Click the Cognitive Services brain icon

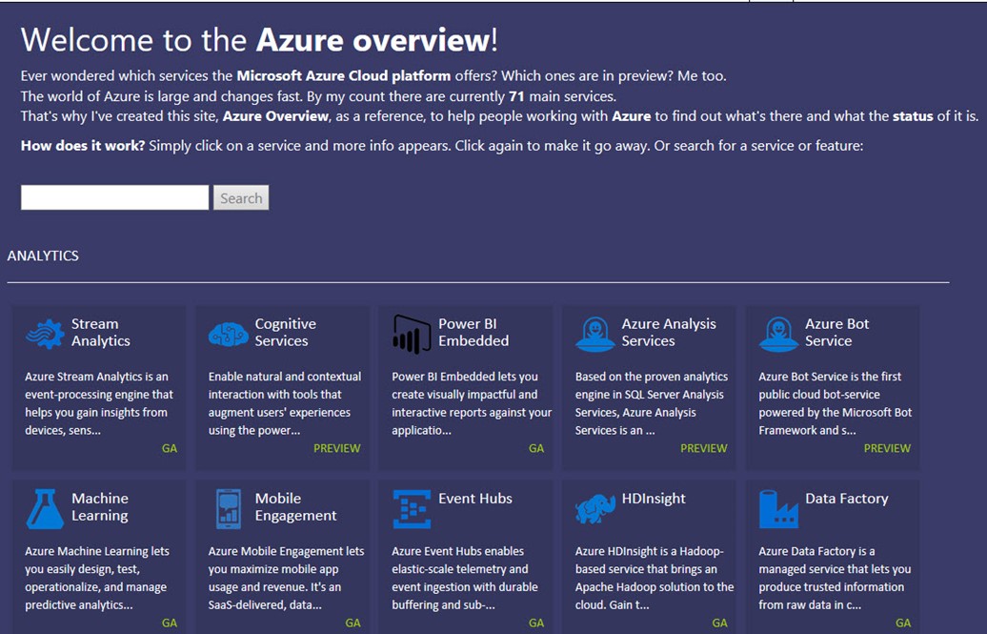point(229,334)
